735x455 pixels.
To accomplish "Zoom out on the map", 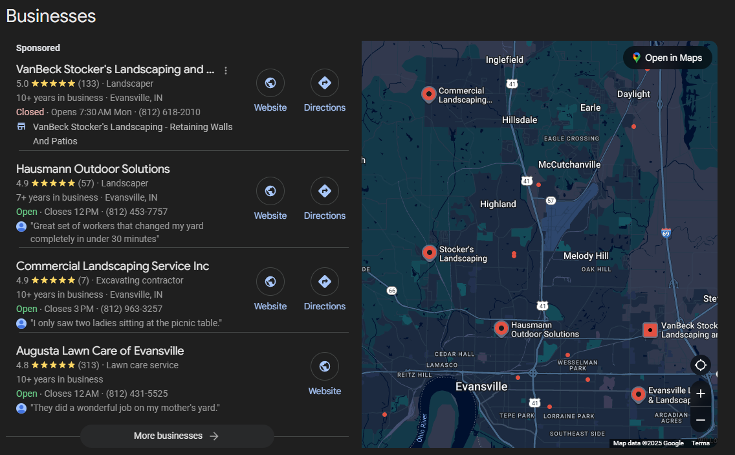I will coord(701,420).
